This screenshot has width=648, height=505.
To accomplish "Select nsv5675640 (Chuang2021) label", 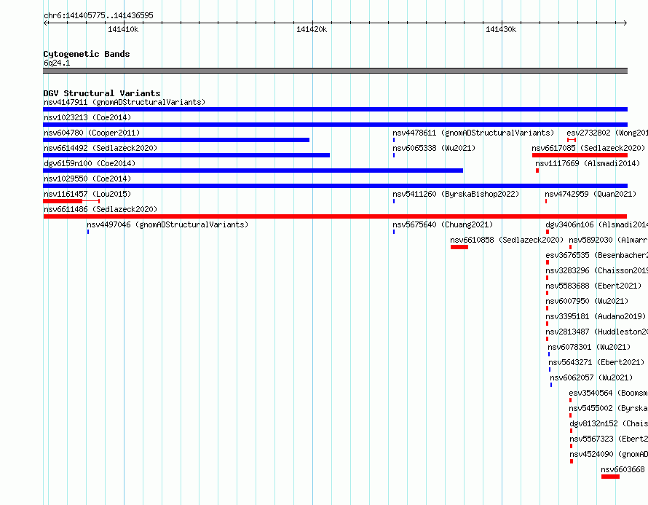I will point(443,224).
